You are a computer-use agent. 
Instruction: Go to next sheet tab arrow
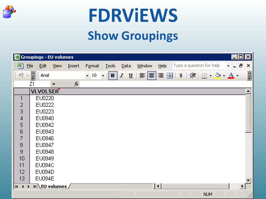point(29,187)
